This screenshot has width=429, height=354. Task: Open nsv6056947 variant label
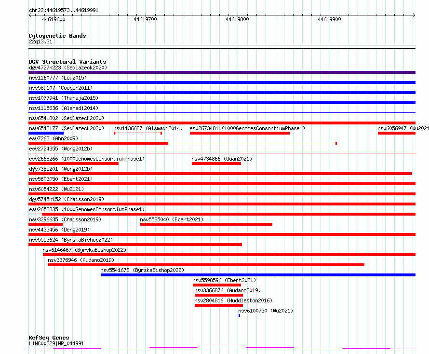(x=403, y=128)
